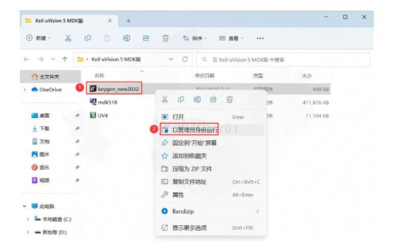Select the Keil uVision 5 MDK版 tab
Image resolution: width=394 pixels, height=252 pixels.
click(x=69, y=21)
